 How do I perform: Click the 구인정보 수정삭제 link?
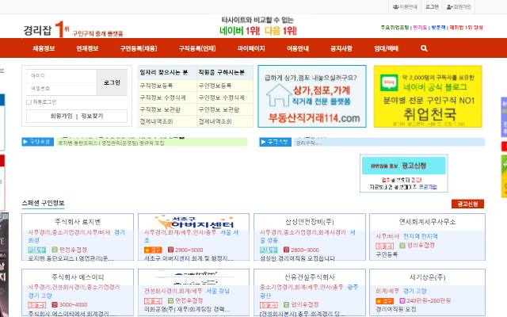[x=222, y=97]
